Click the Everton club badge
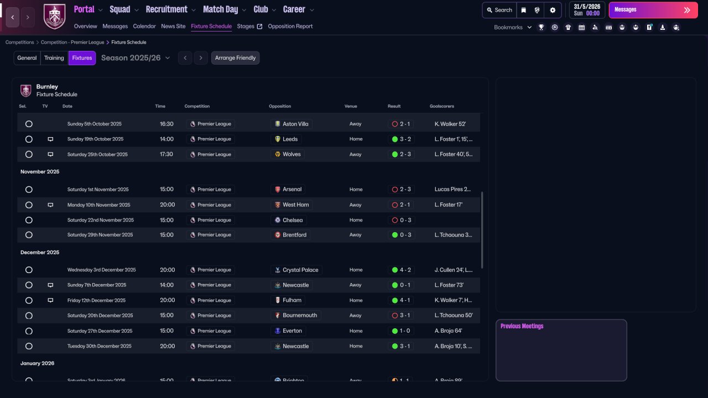708x398 pixels. tap(277, 331)
